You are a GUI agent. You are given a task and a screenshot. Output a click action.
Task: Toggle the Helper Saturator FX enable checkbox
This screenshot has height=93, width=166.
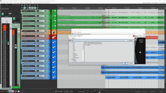73,34
